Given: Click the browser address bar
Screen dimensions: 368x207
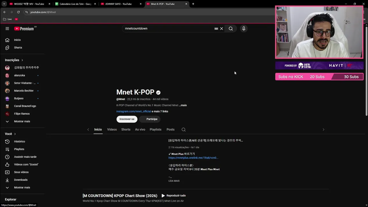Looking at the screenshot, I should [x=149, y=12].
